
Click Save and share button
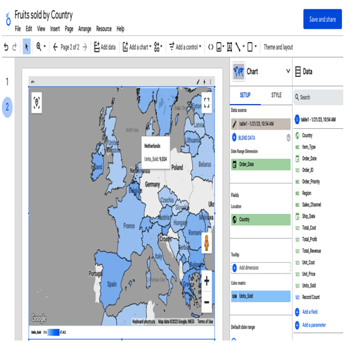click(x=323, y=19)
